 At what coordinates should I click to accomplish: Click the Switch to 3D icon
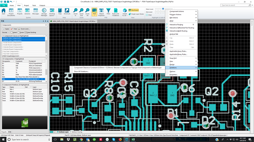click(x=125, y=12)
